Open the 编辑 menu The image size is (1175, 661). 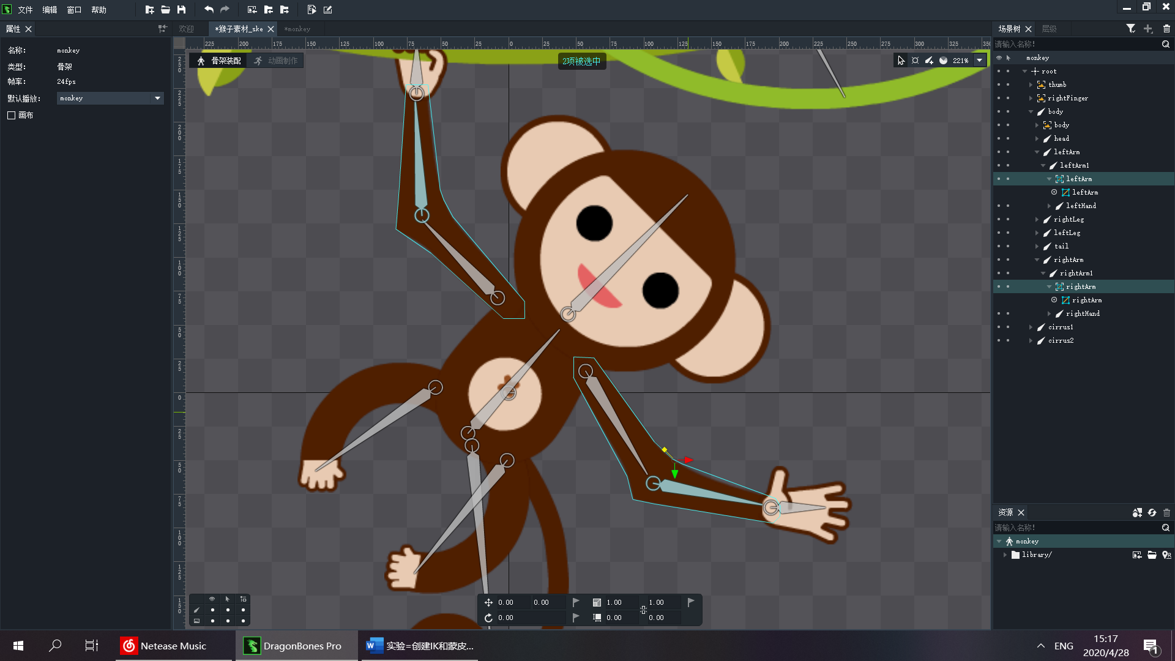click(50, 10)
